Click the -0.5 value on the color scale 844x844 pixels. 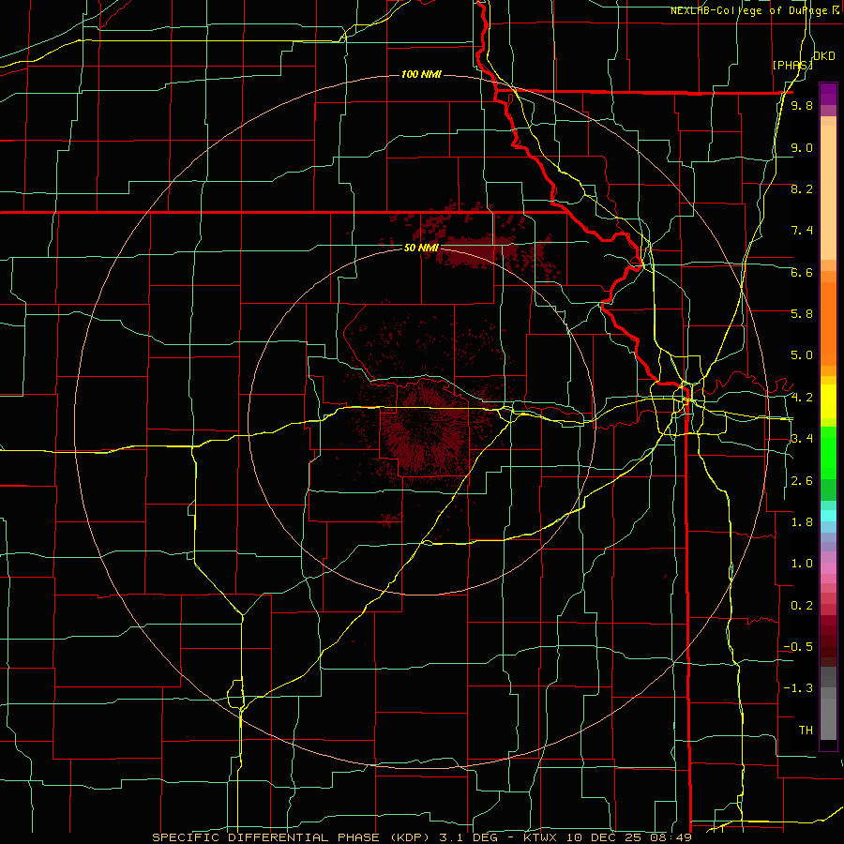[798, 647]
